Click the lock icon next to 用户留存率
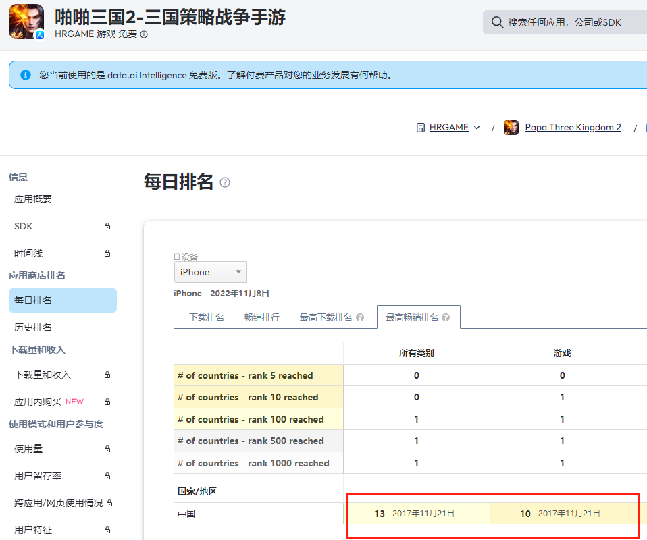The height and width of the screenshot is (540, 647). coord(107,475)
